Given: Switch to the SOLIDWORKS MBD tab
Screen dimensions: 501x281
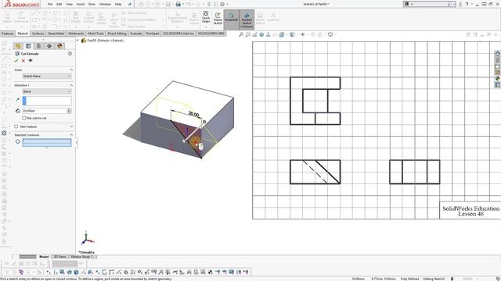Looking at the screenshot, I should [x=211, y=34].
